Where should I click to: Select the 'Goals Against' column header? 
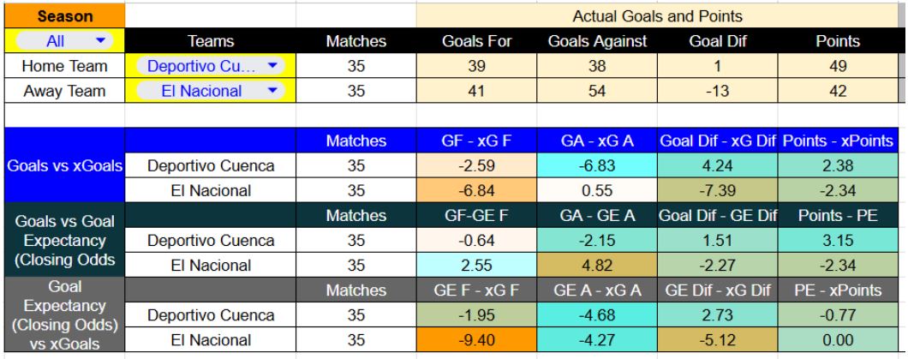tap(599, 40)
